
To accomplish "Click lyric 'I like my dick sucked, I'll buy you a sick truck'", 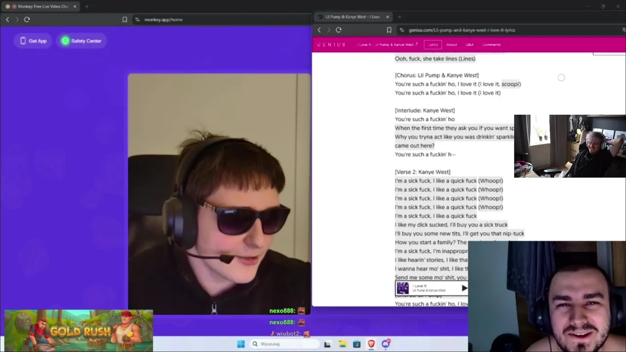I will click(x=451, y=225).
